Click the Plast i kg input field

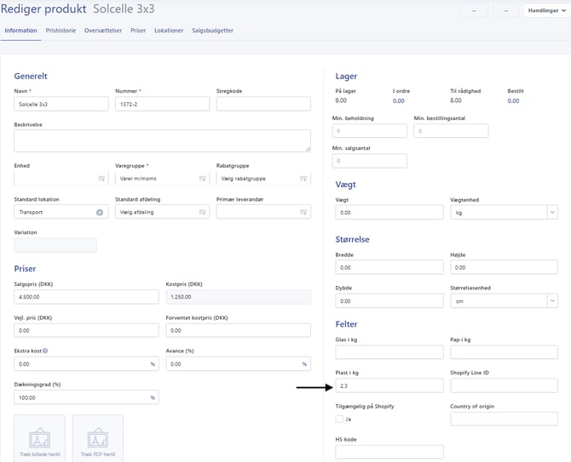[389, 385]
